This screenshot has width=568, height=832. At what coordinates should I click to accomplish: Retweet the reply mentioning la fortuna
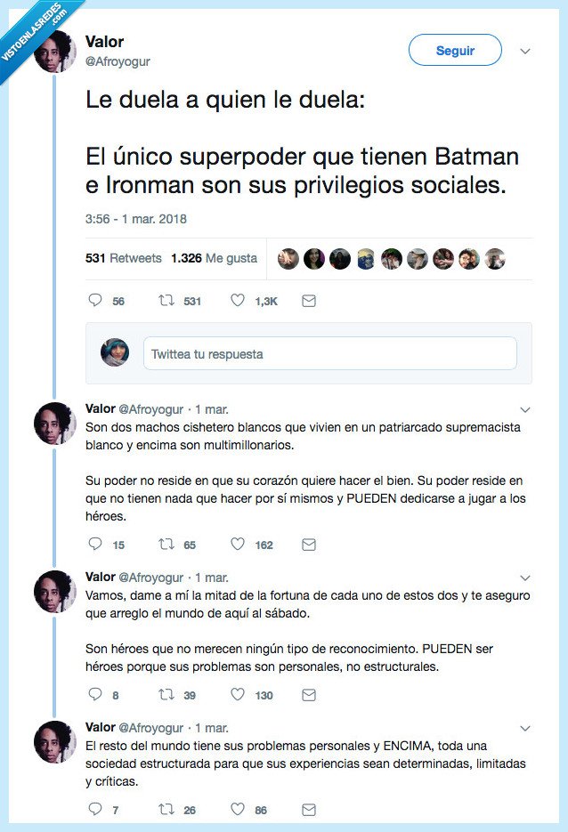click(165, 697)
